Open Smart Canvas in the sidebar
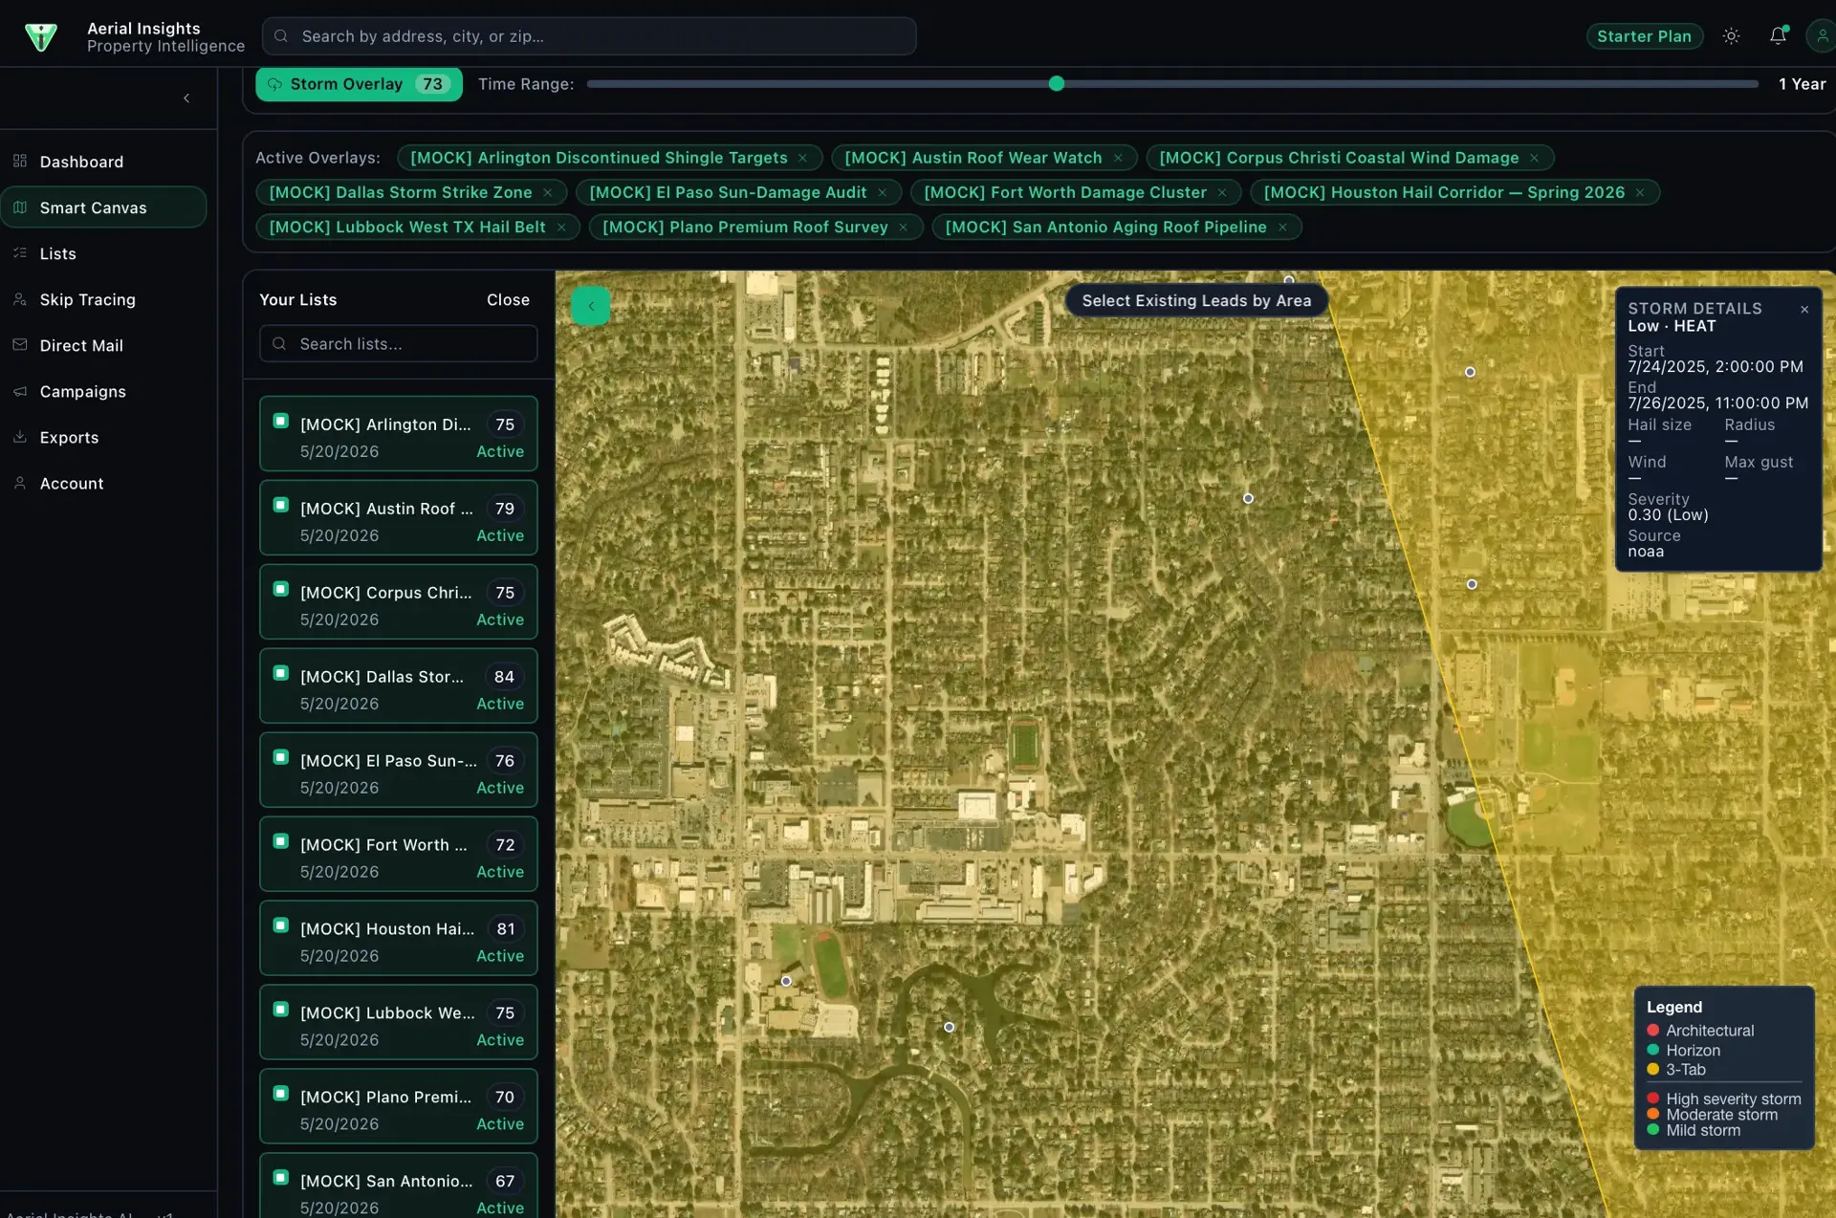 pyautogui.click(x=103, y=207)
